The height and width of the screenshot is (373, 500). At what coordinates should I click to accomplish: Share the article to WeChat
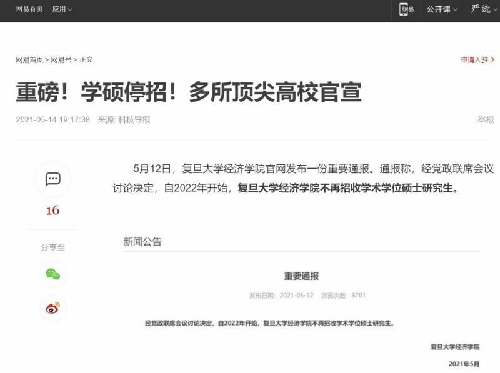(53, 274)
